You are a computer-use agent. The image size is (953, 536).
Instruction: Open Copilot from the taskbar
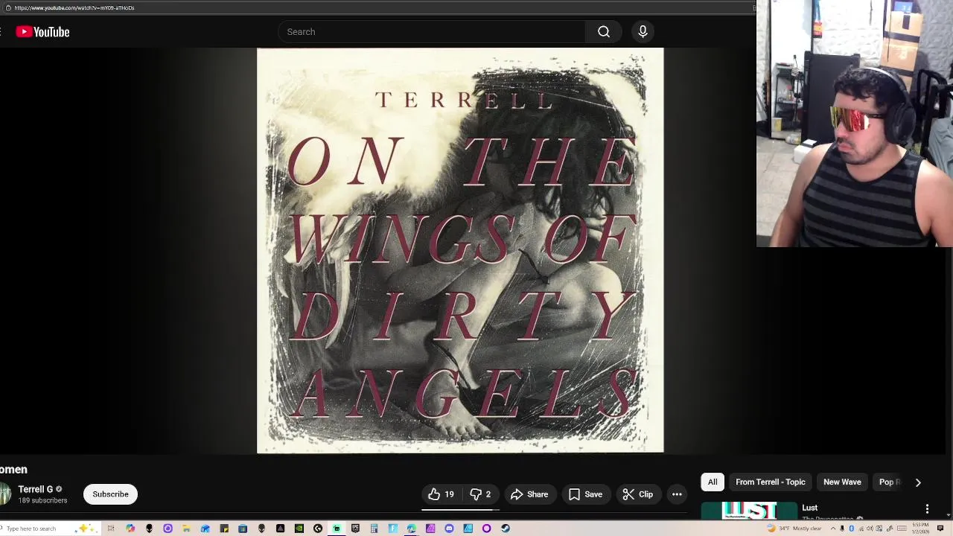(130, 529)
